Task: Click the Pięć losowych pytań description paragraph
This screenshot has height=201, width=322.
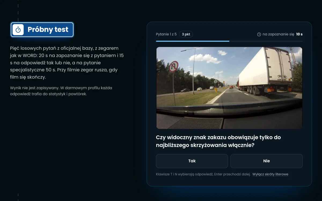Action: (67, 62)
